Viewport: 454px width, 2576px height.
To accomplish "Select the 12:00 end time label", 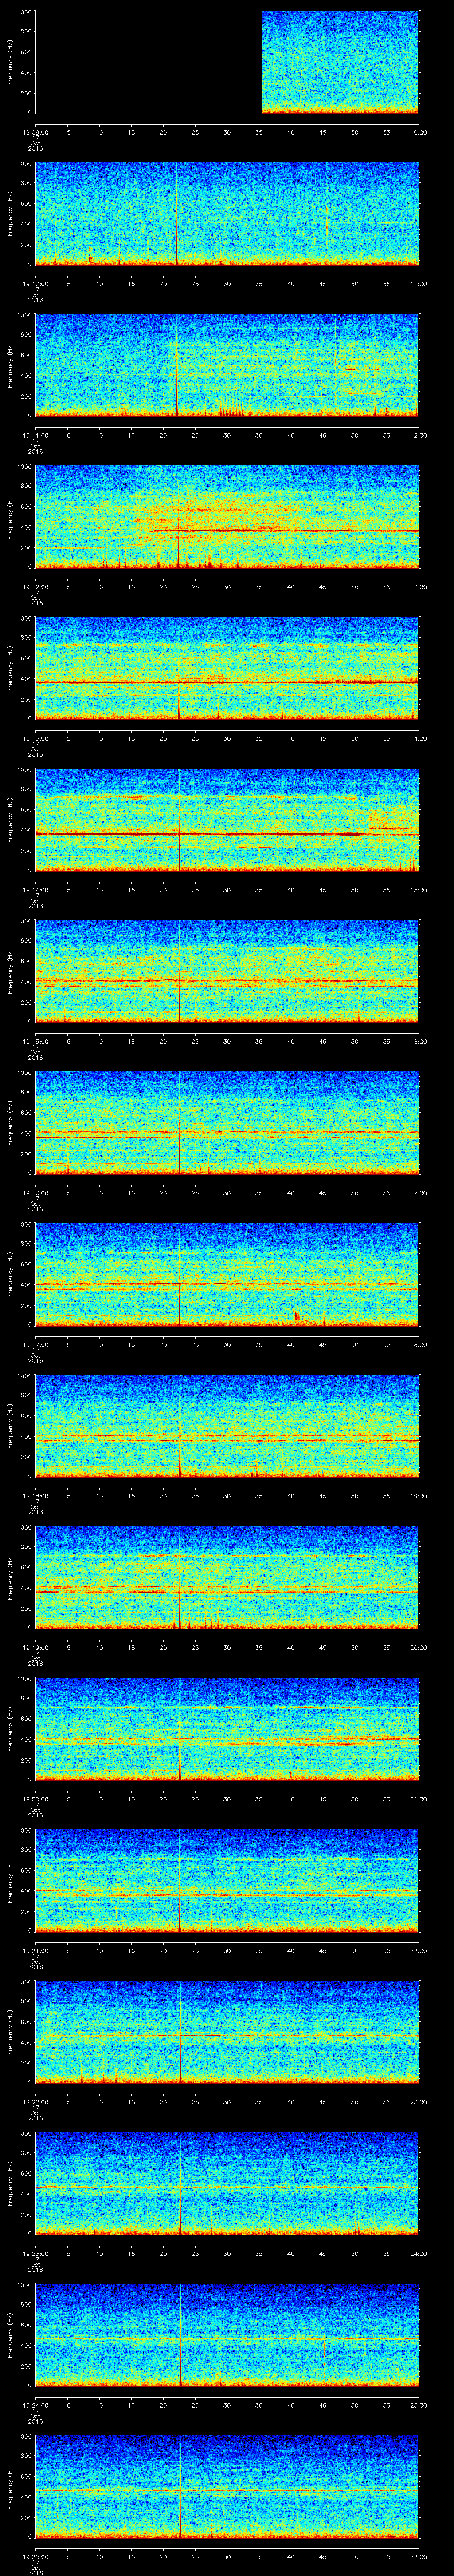I will (x=419, y=435).
